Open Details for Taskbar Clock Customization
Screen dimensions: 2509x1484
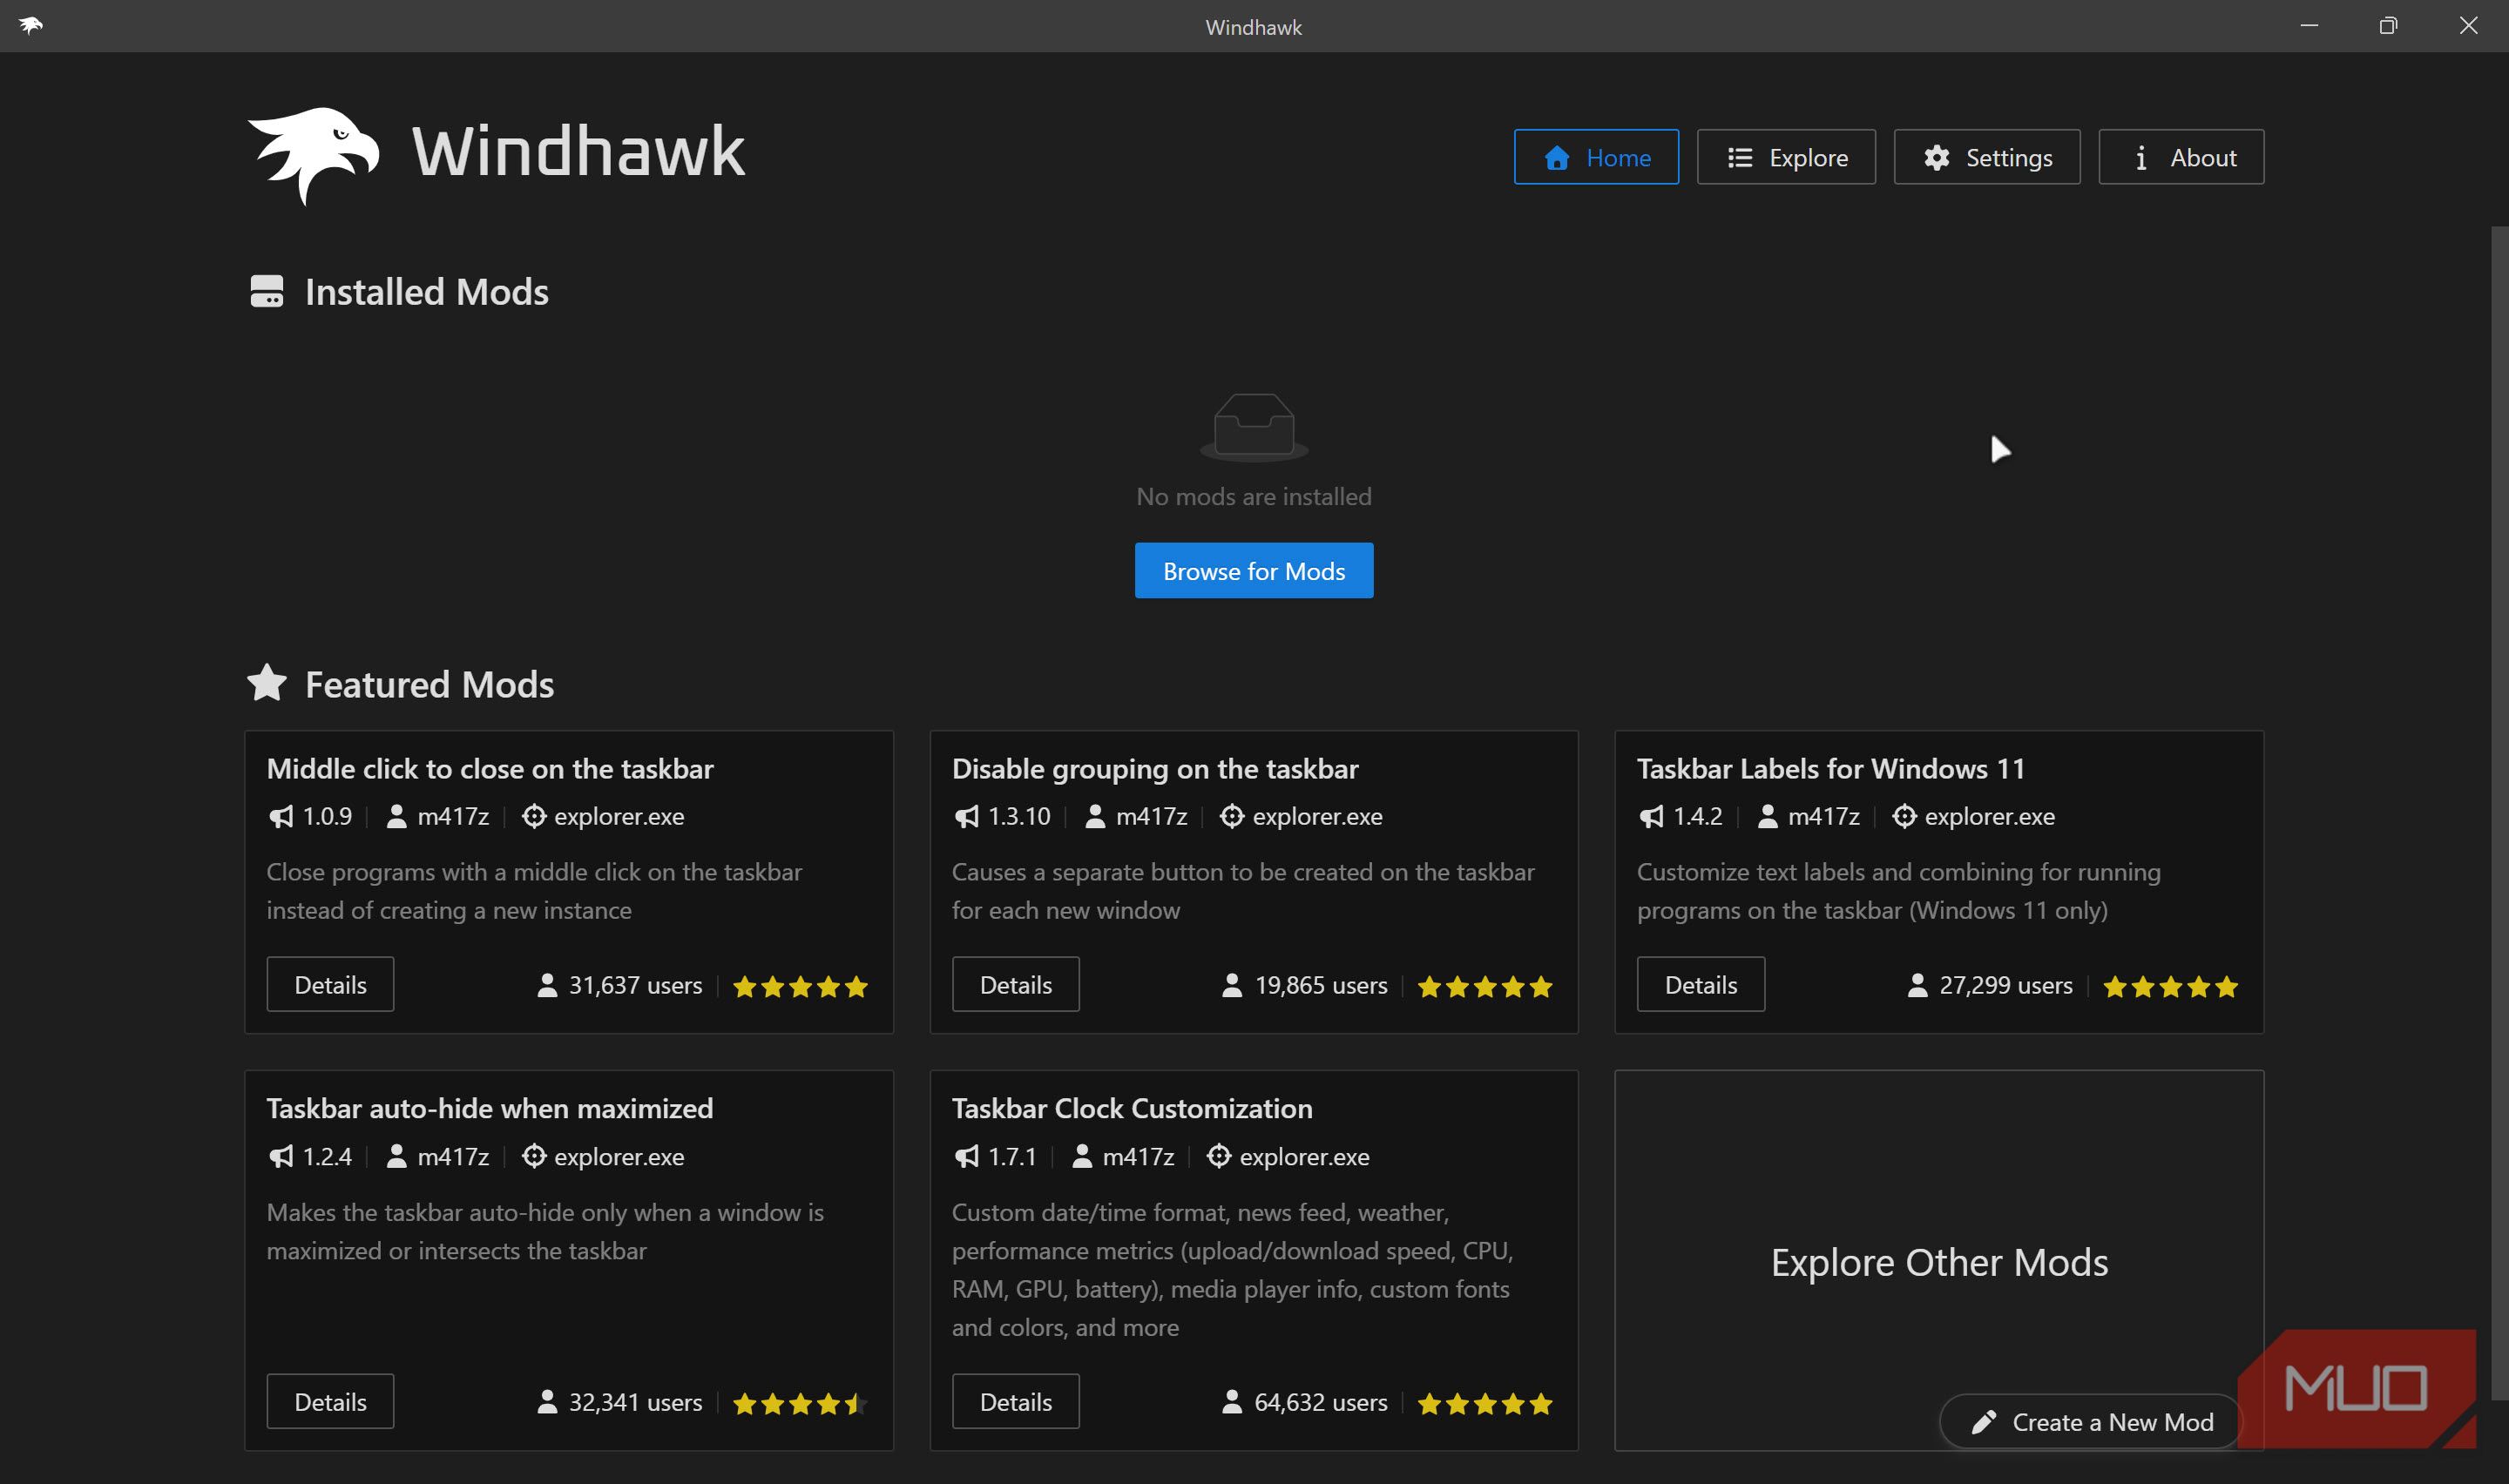tap(1015, 1402)
